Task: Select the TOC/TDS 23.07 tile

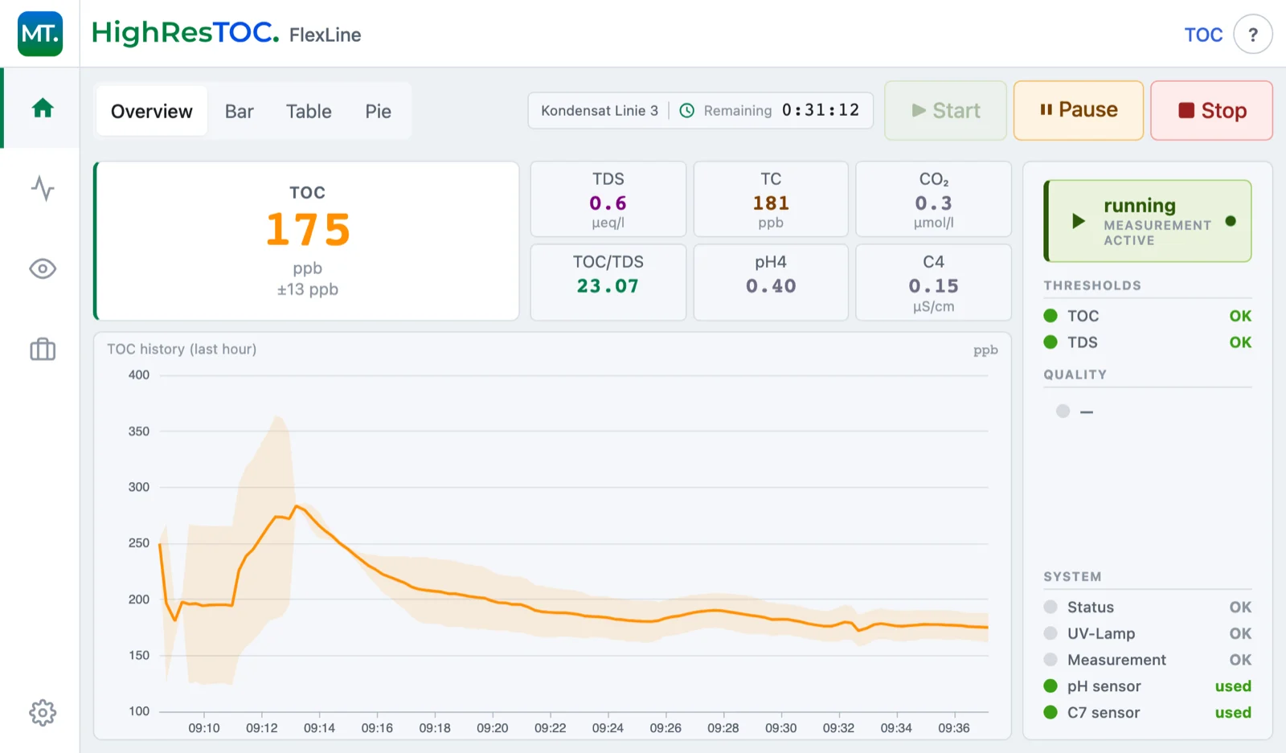Action: (608, 282)
